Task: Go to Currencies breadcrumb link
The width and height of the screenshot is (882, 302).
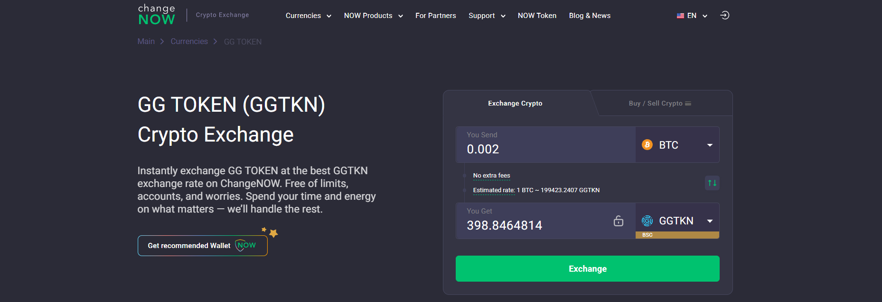Action: pyautogui.click(x=189, y=42)
